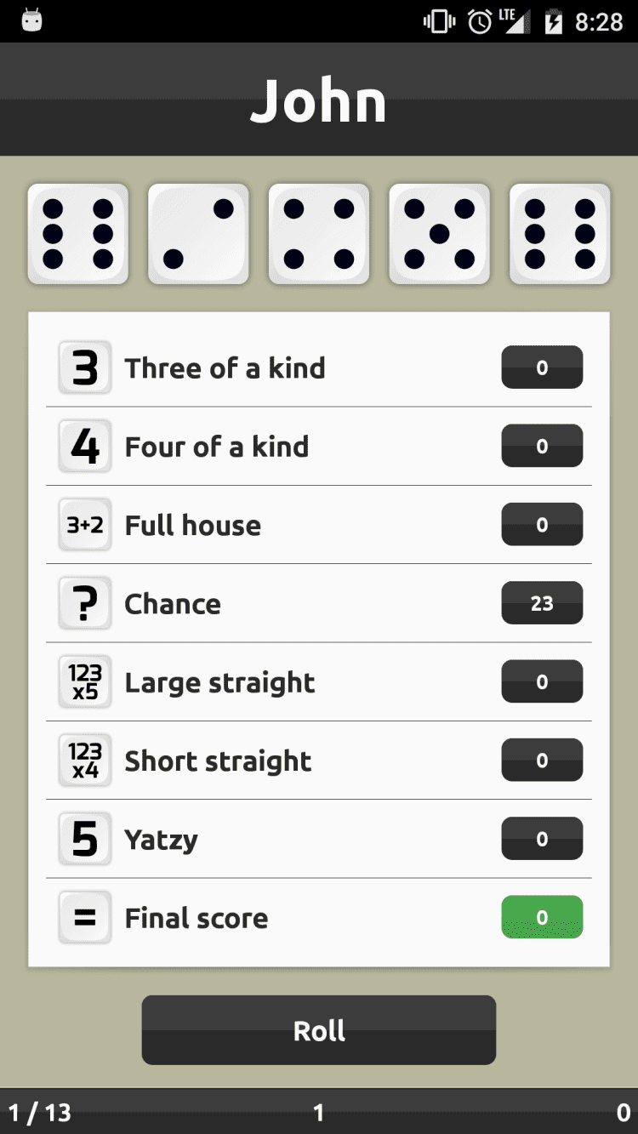Hold the die showing two
This screenshot has height=1134, width=638.
(198, 234)
